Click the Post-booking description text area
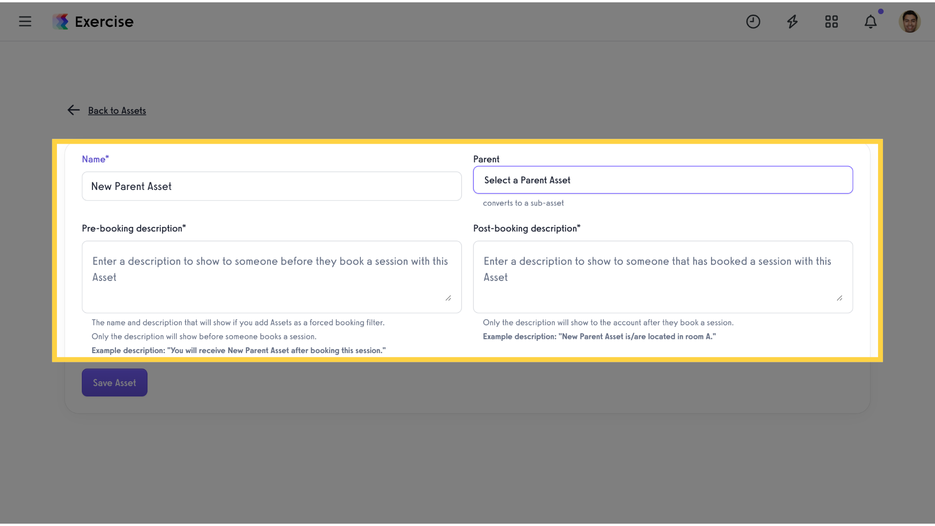The width and height of the screenshot is (935, 526). (x=663, y=277)
